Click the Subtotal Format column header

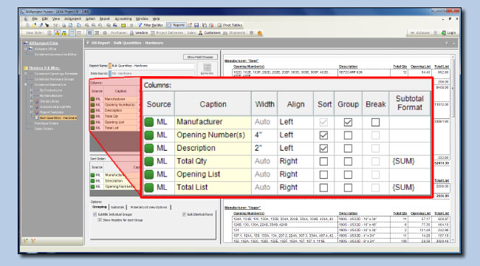point(410,103)
